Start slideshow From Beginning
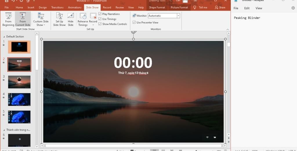 click(8, 19)
